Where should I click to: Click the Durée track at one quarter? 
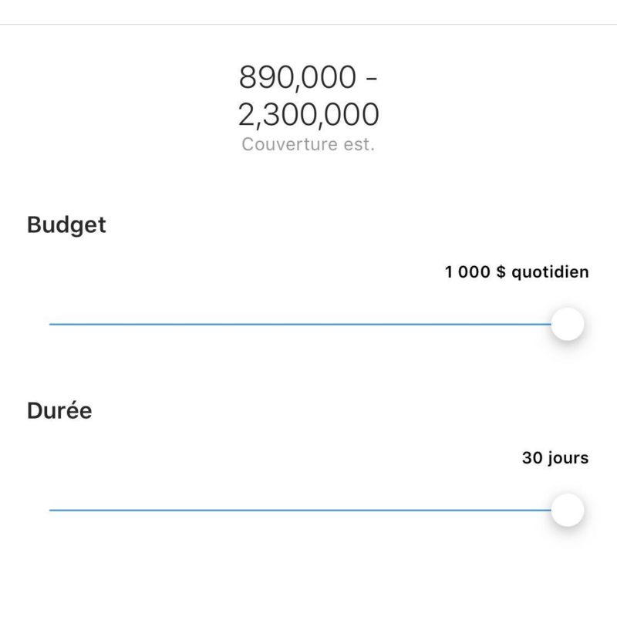click(179, 510)
